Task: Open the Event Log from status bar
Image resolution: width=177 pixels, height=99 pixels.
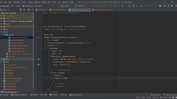Action: click(x=156, y=95)
